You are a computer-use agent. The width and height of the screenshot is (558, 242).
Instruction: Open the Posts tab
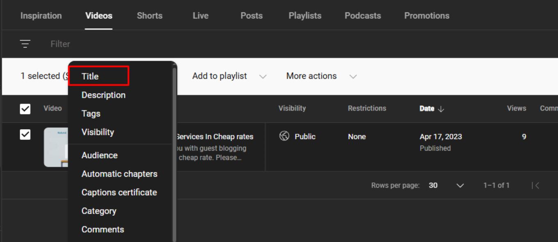pos(252,16)
